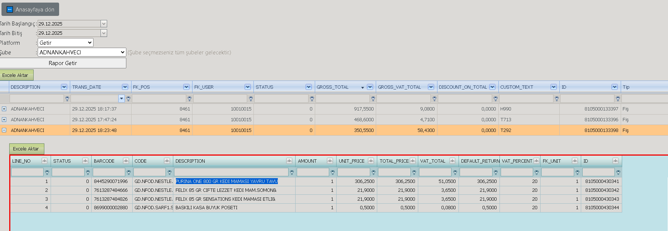The image size is (668, 231).
Task: Click the DESCRIPTION column filter menu icon
Action: pos(64,87)
